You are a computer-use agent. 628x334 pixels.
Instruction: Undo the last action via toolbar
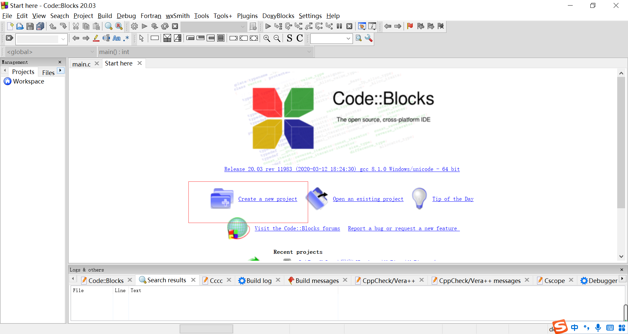pos(53,26)
